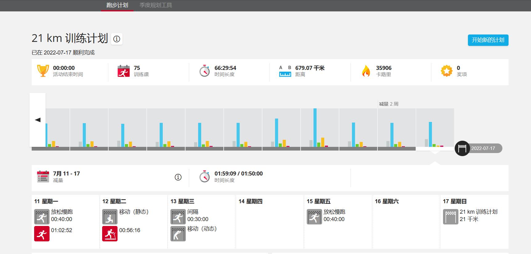This screenshot has height=254, width=531.
Task: Select the tallest week bar chart column
Action: (320, 129)
